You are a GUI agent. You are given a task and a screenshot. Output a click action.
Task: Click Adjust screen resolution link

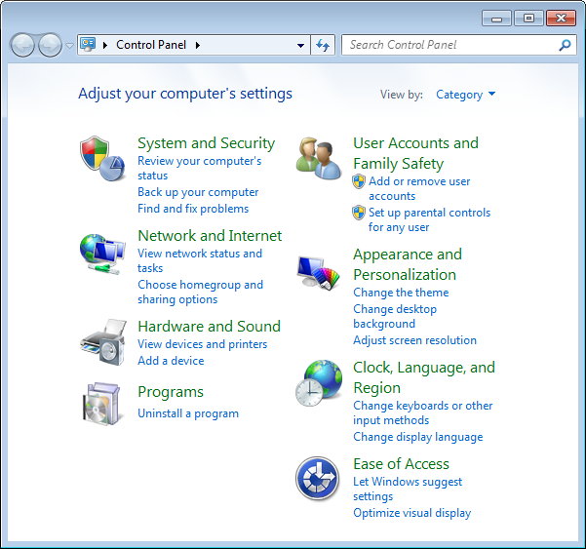(414, 340)
